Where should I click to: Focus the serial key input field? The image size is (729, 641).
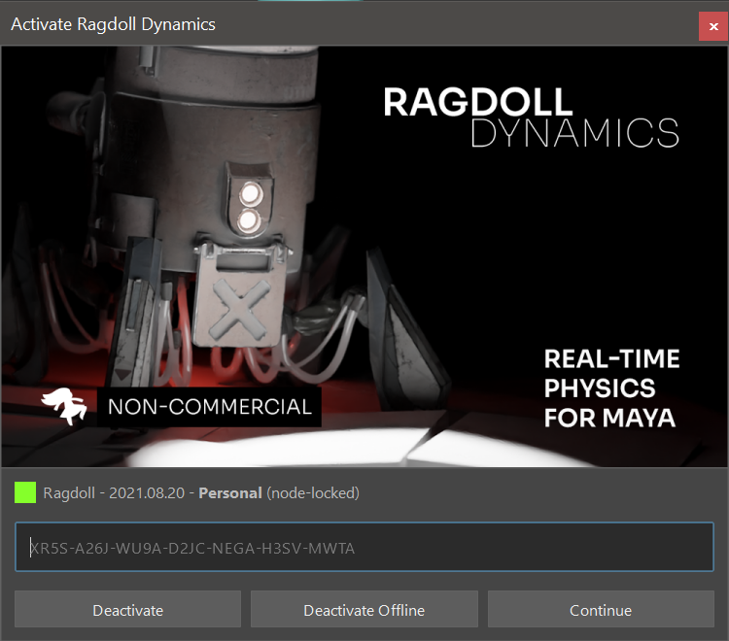click(x=364, y=548)
